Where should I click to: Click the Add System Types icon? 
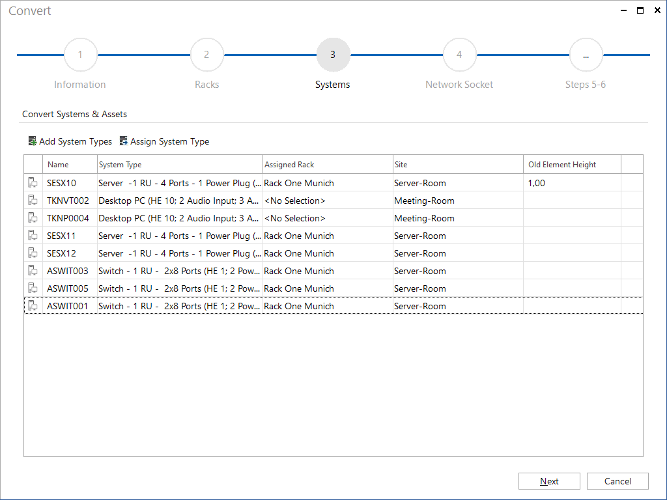tap(33, 141)
